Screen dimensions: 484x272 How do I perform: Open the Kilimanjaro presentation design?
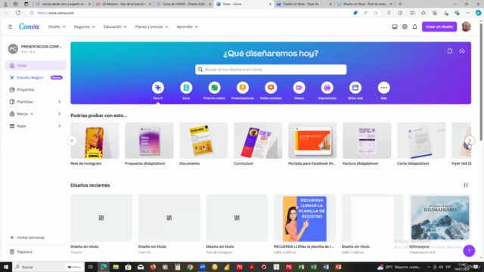(x=440, y=218)
